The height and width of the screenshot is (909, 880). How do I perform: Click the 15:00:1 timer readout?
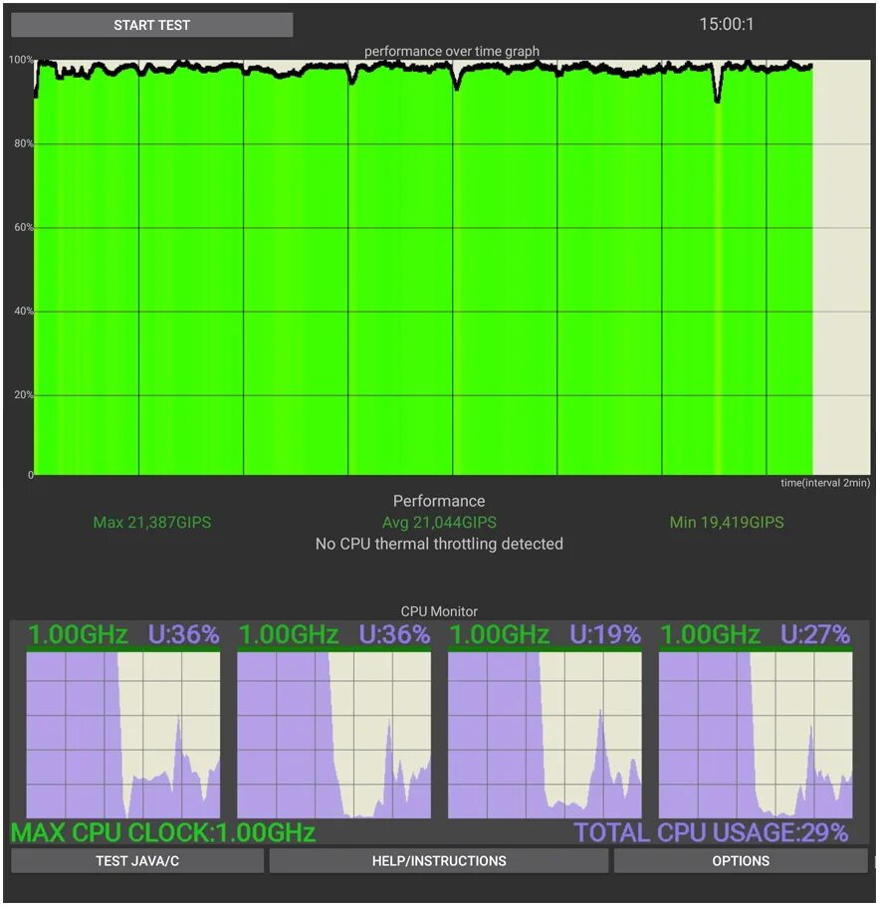pyautogui.click(x=727, y=24)
